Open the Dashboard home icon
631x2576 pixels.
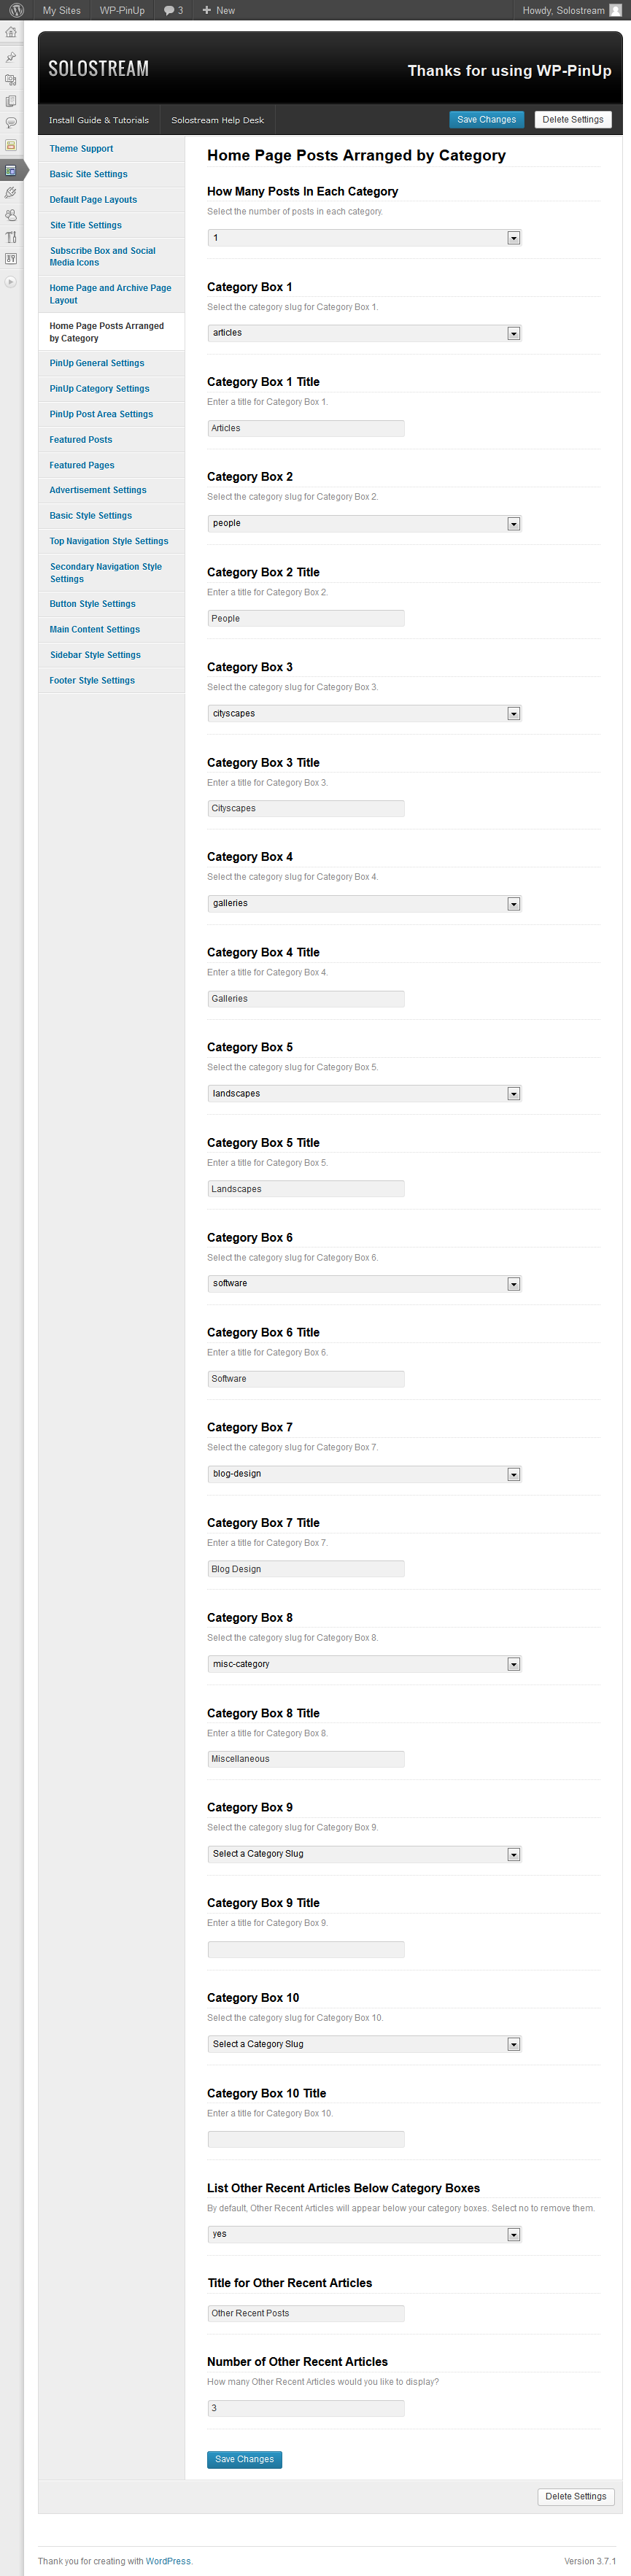(11, 32)
